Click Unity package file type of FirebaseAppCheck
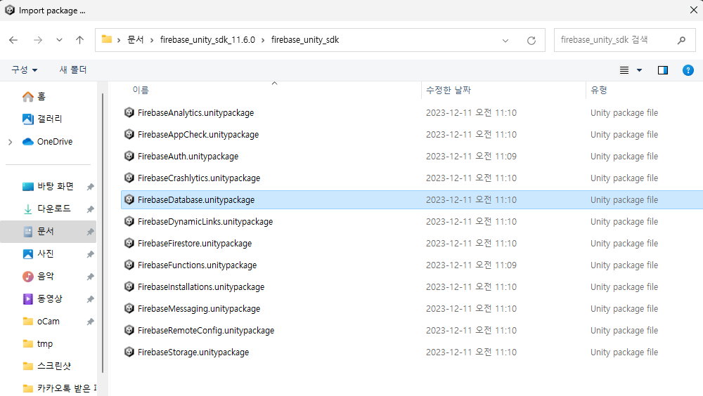The height and width of the screenshot is (396, 703). click(x=624, y=135)
